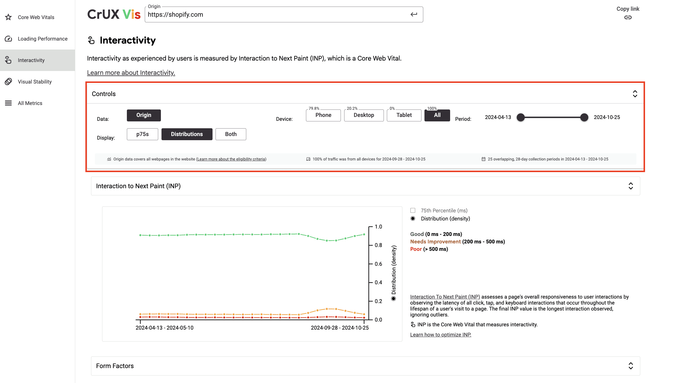Viewport: 674px width, 383px height.
Task: Click the CrUX Vis logo
Action: [114, 14]
